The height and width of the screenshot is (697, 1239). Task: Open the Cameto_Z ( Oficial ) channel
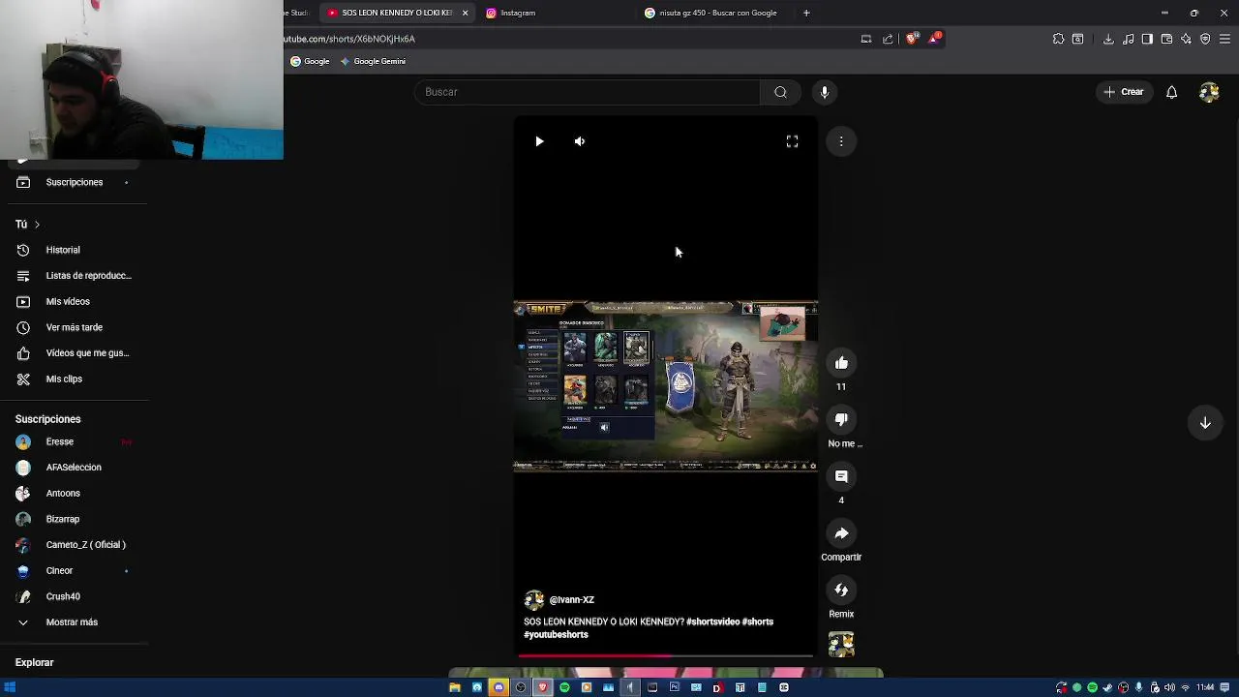point(74,545)
